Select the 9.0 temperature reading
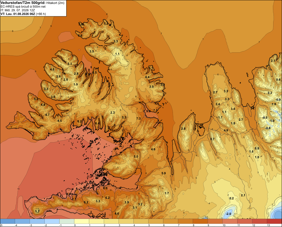This screenshot has height=227, width=282. (x=148, y=111)
